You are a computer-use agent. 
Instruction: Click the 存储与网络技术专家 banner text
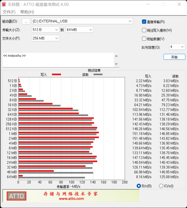point(71,194)
